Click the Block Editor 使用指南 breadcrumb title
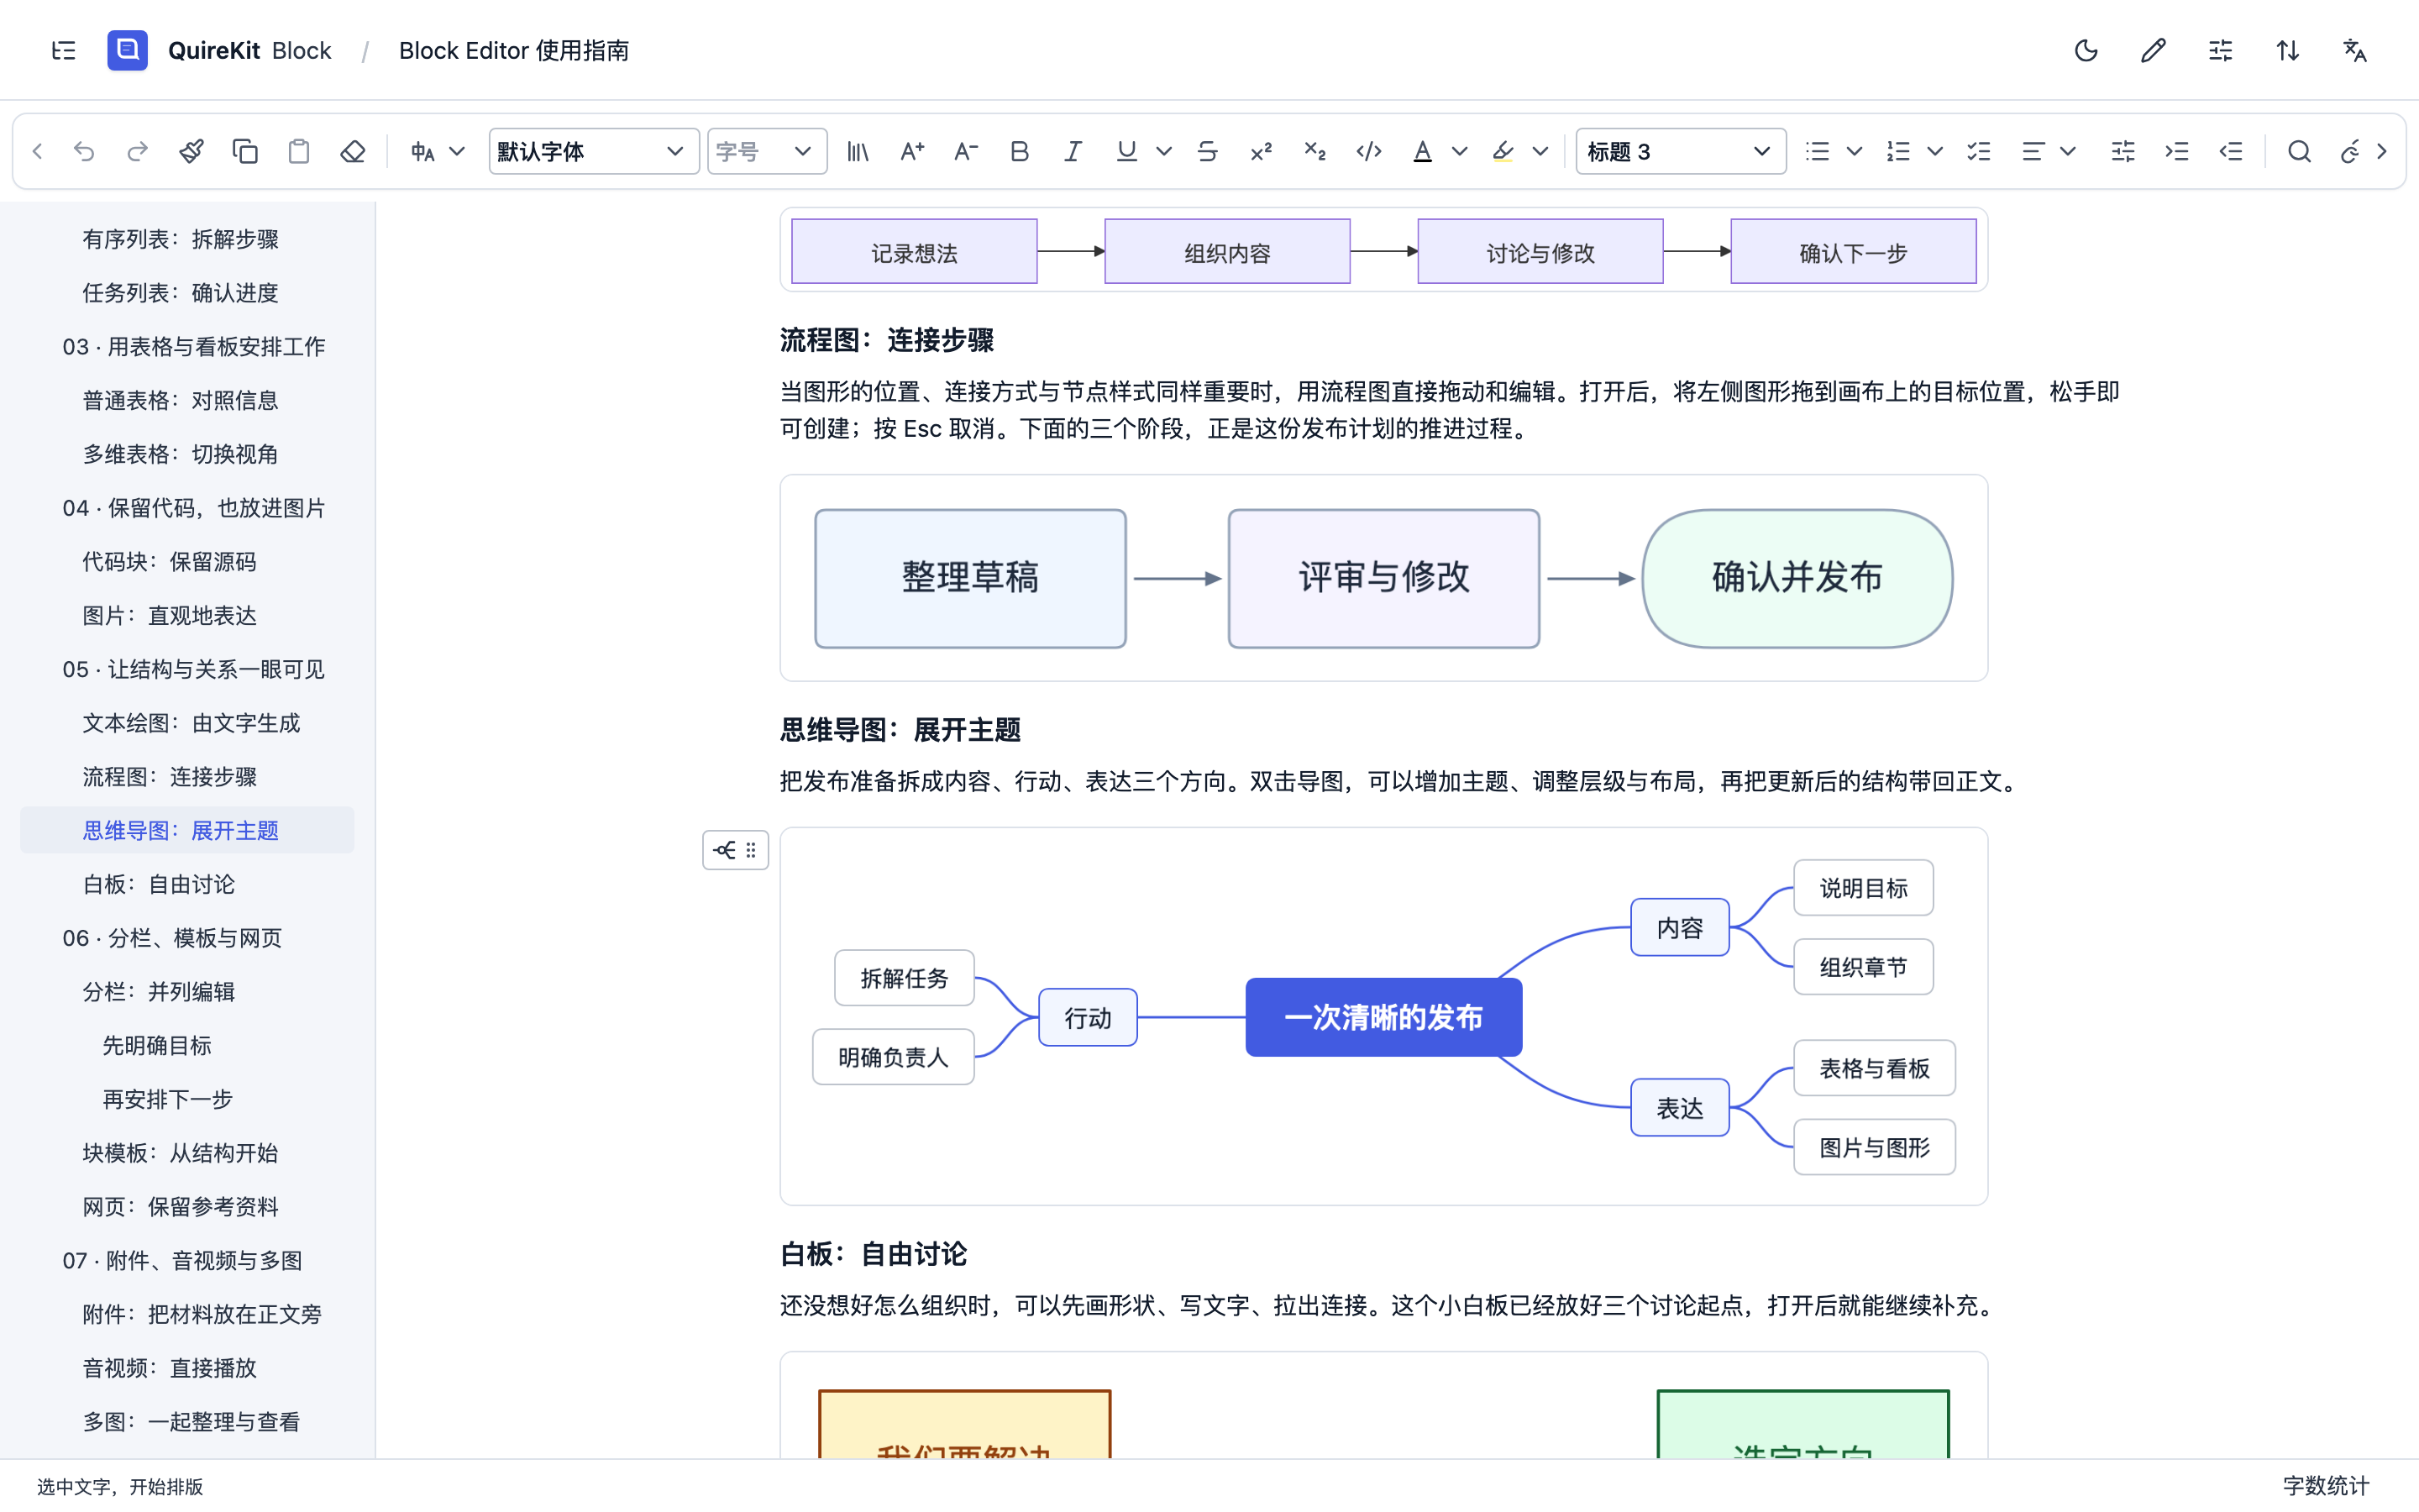This screenshot has height=1512, width=2419. pyautogui.click(x=514, y=50)
